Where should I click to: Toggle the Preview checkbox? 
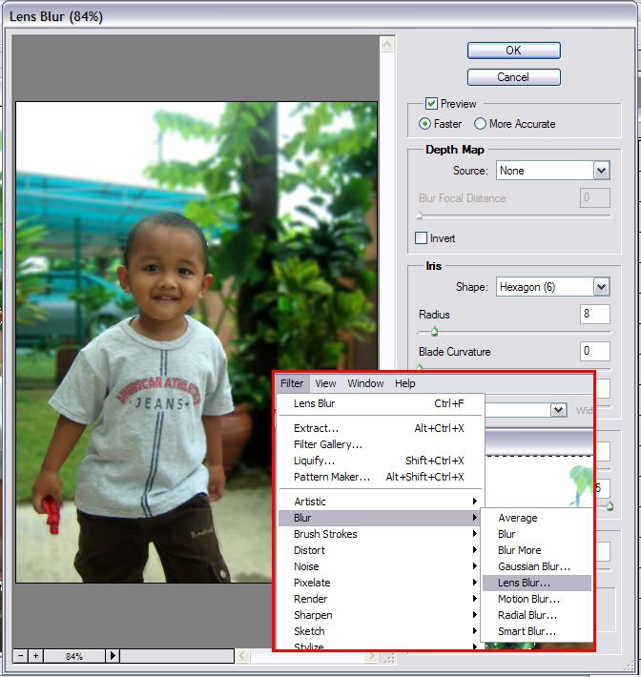click(x=431, y=104)
